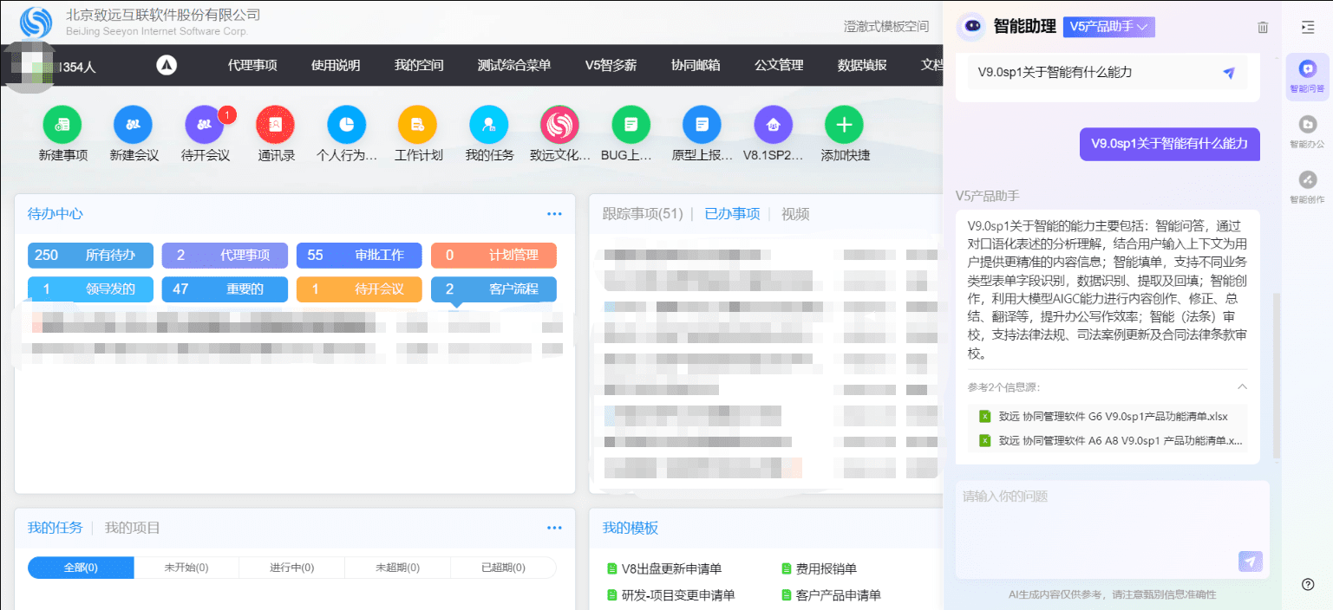
Task: Click the 请输入你的问题 chat input field
Action: coord(1113,530)
